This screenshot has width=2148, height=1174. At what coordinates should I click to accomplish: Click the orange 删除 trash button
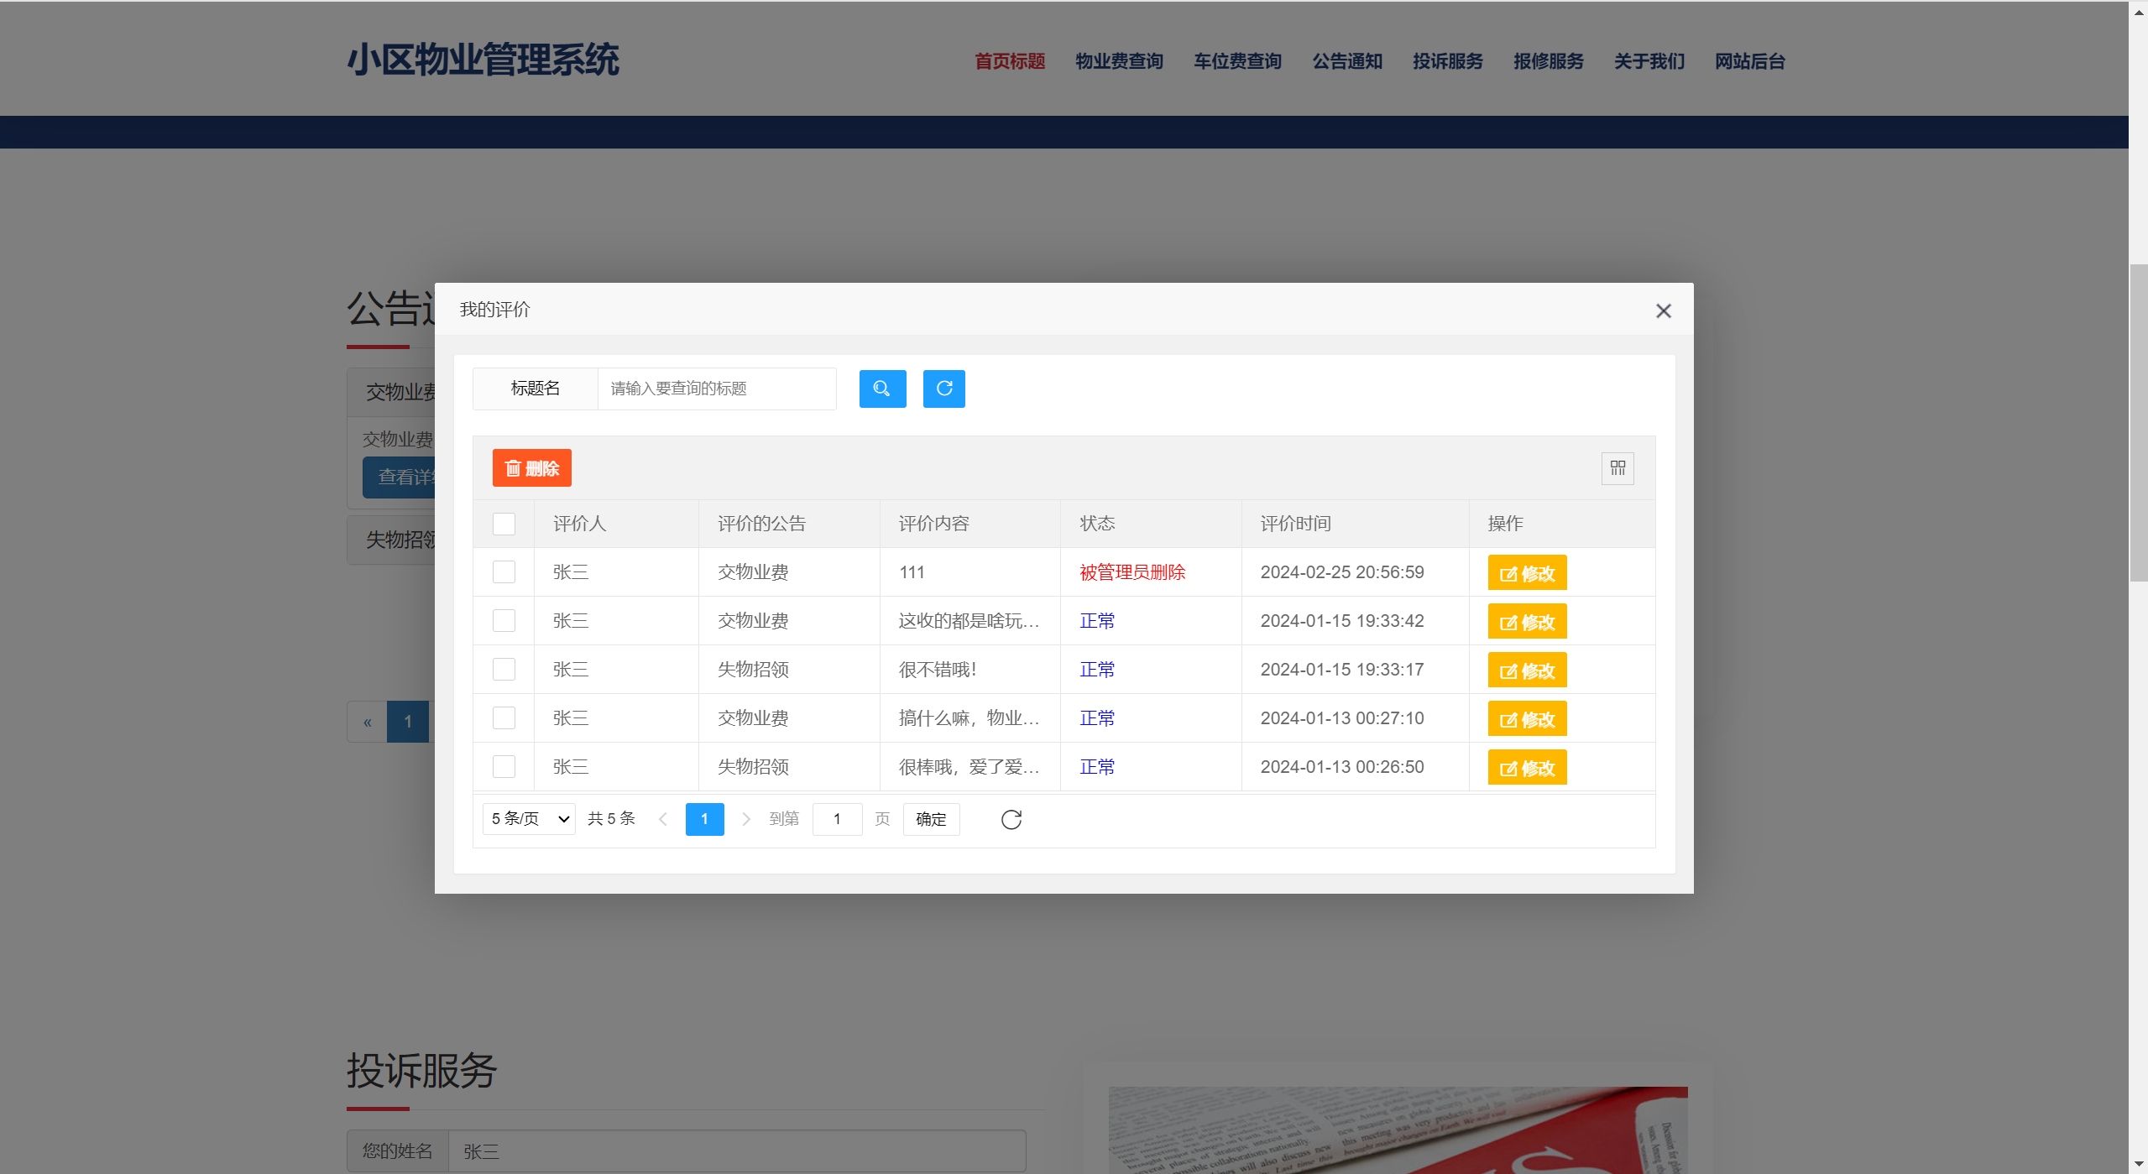coord(531,468)
